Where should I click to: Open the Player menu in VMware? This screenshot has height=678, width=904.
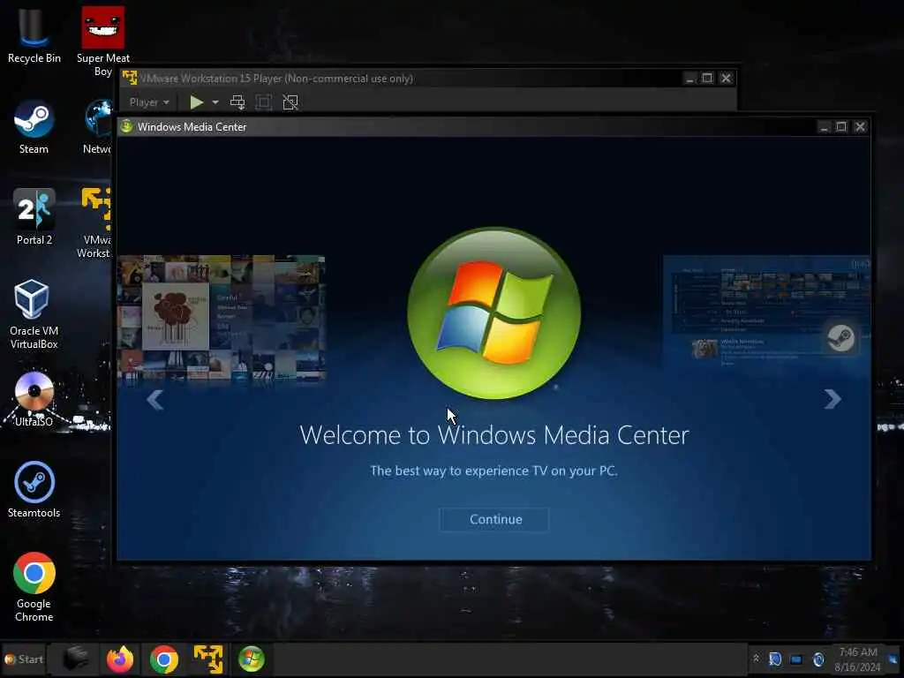149,102
